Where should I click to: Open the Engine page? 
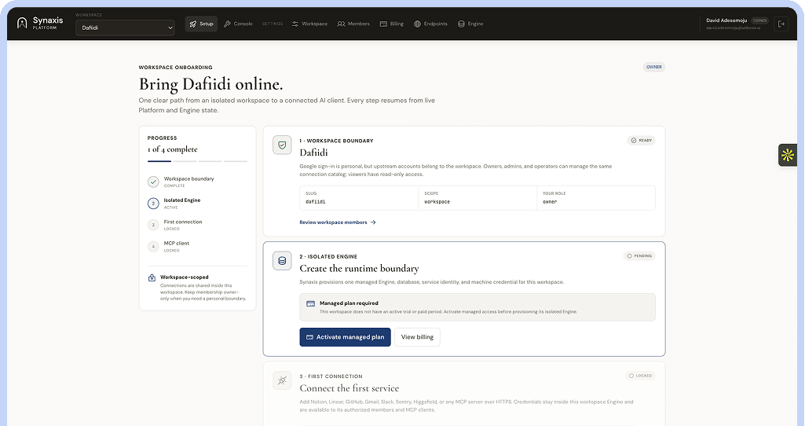point(470,24)
